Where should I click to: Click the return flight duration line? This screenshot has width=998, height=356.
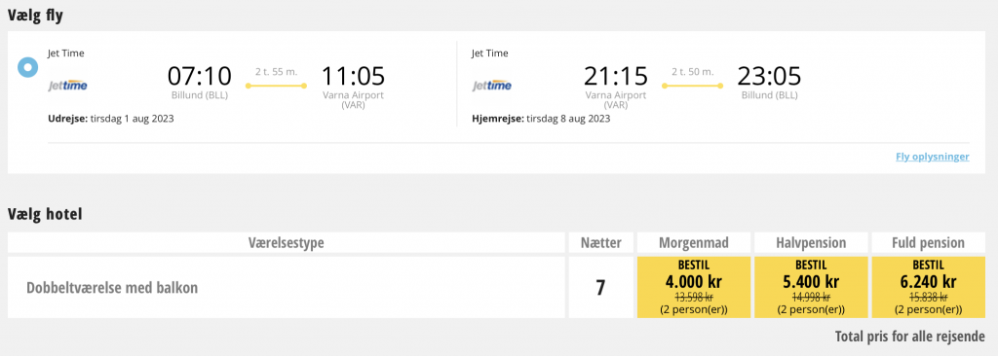pos(693,86)
